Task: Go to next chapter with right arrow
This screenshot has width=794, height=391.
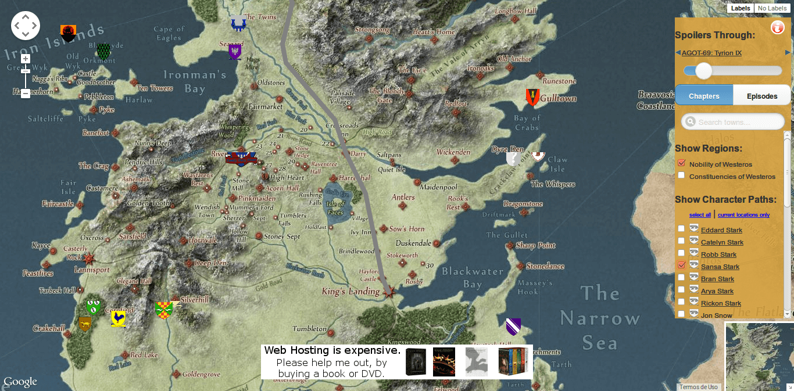Action: tap(788, 53)
